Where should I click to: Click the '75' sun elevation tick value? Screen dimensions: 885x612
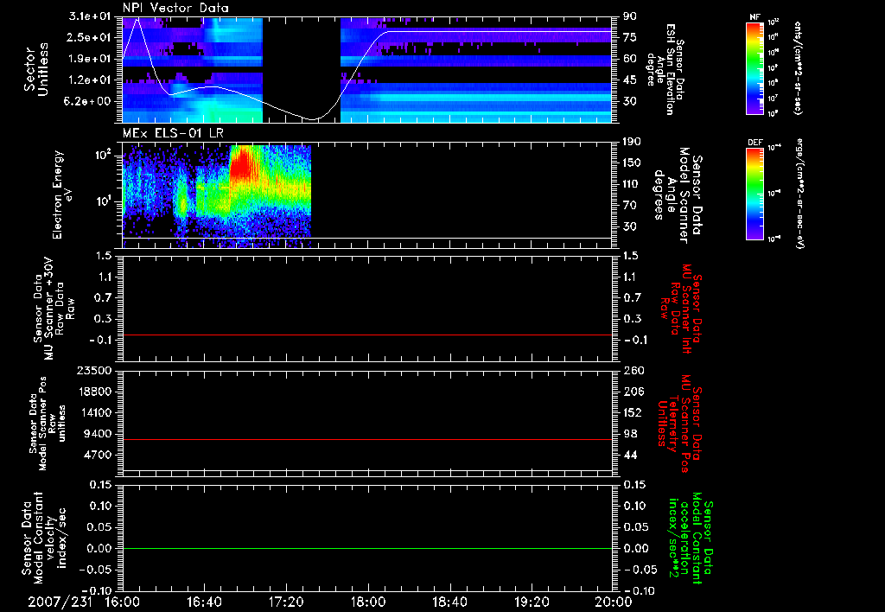(x=629, y=37)
